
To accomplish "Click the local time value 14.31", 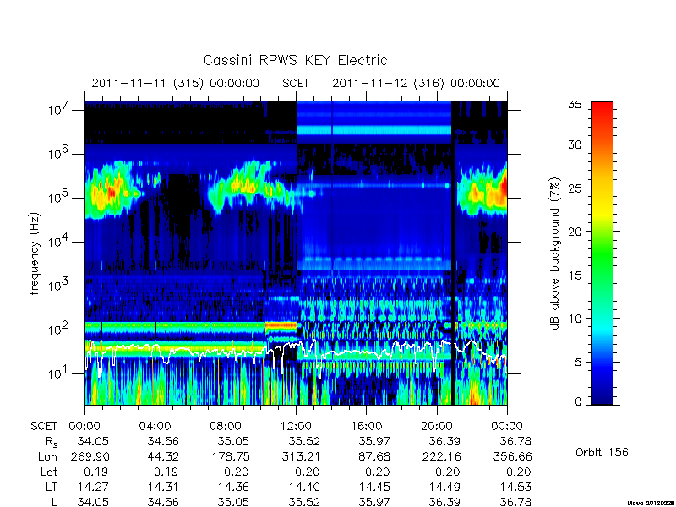I will (163, 487).
